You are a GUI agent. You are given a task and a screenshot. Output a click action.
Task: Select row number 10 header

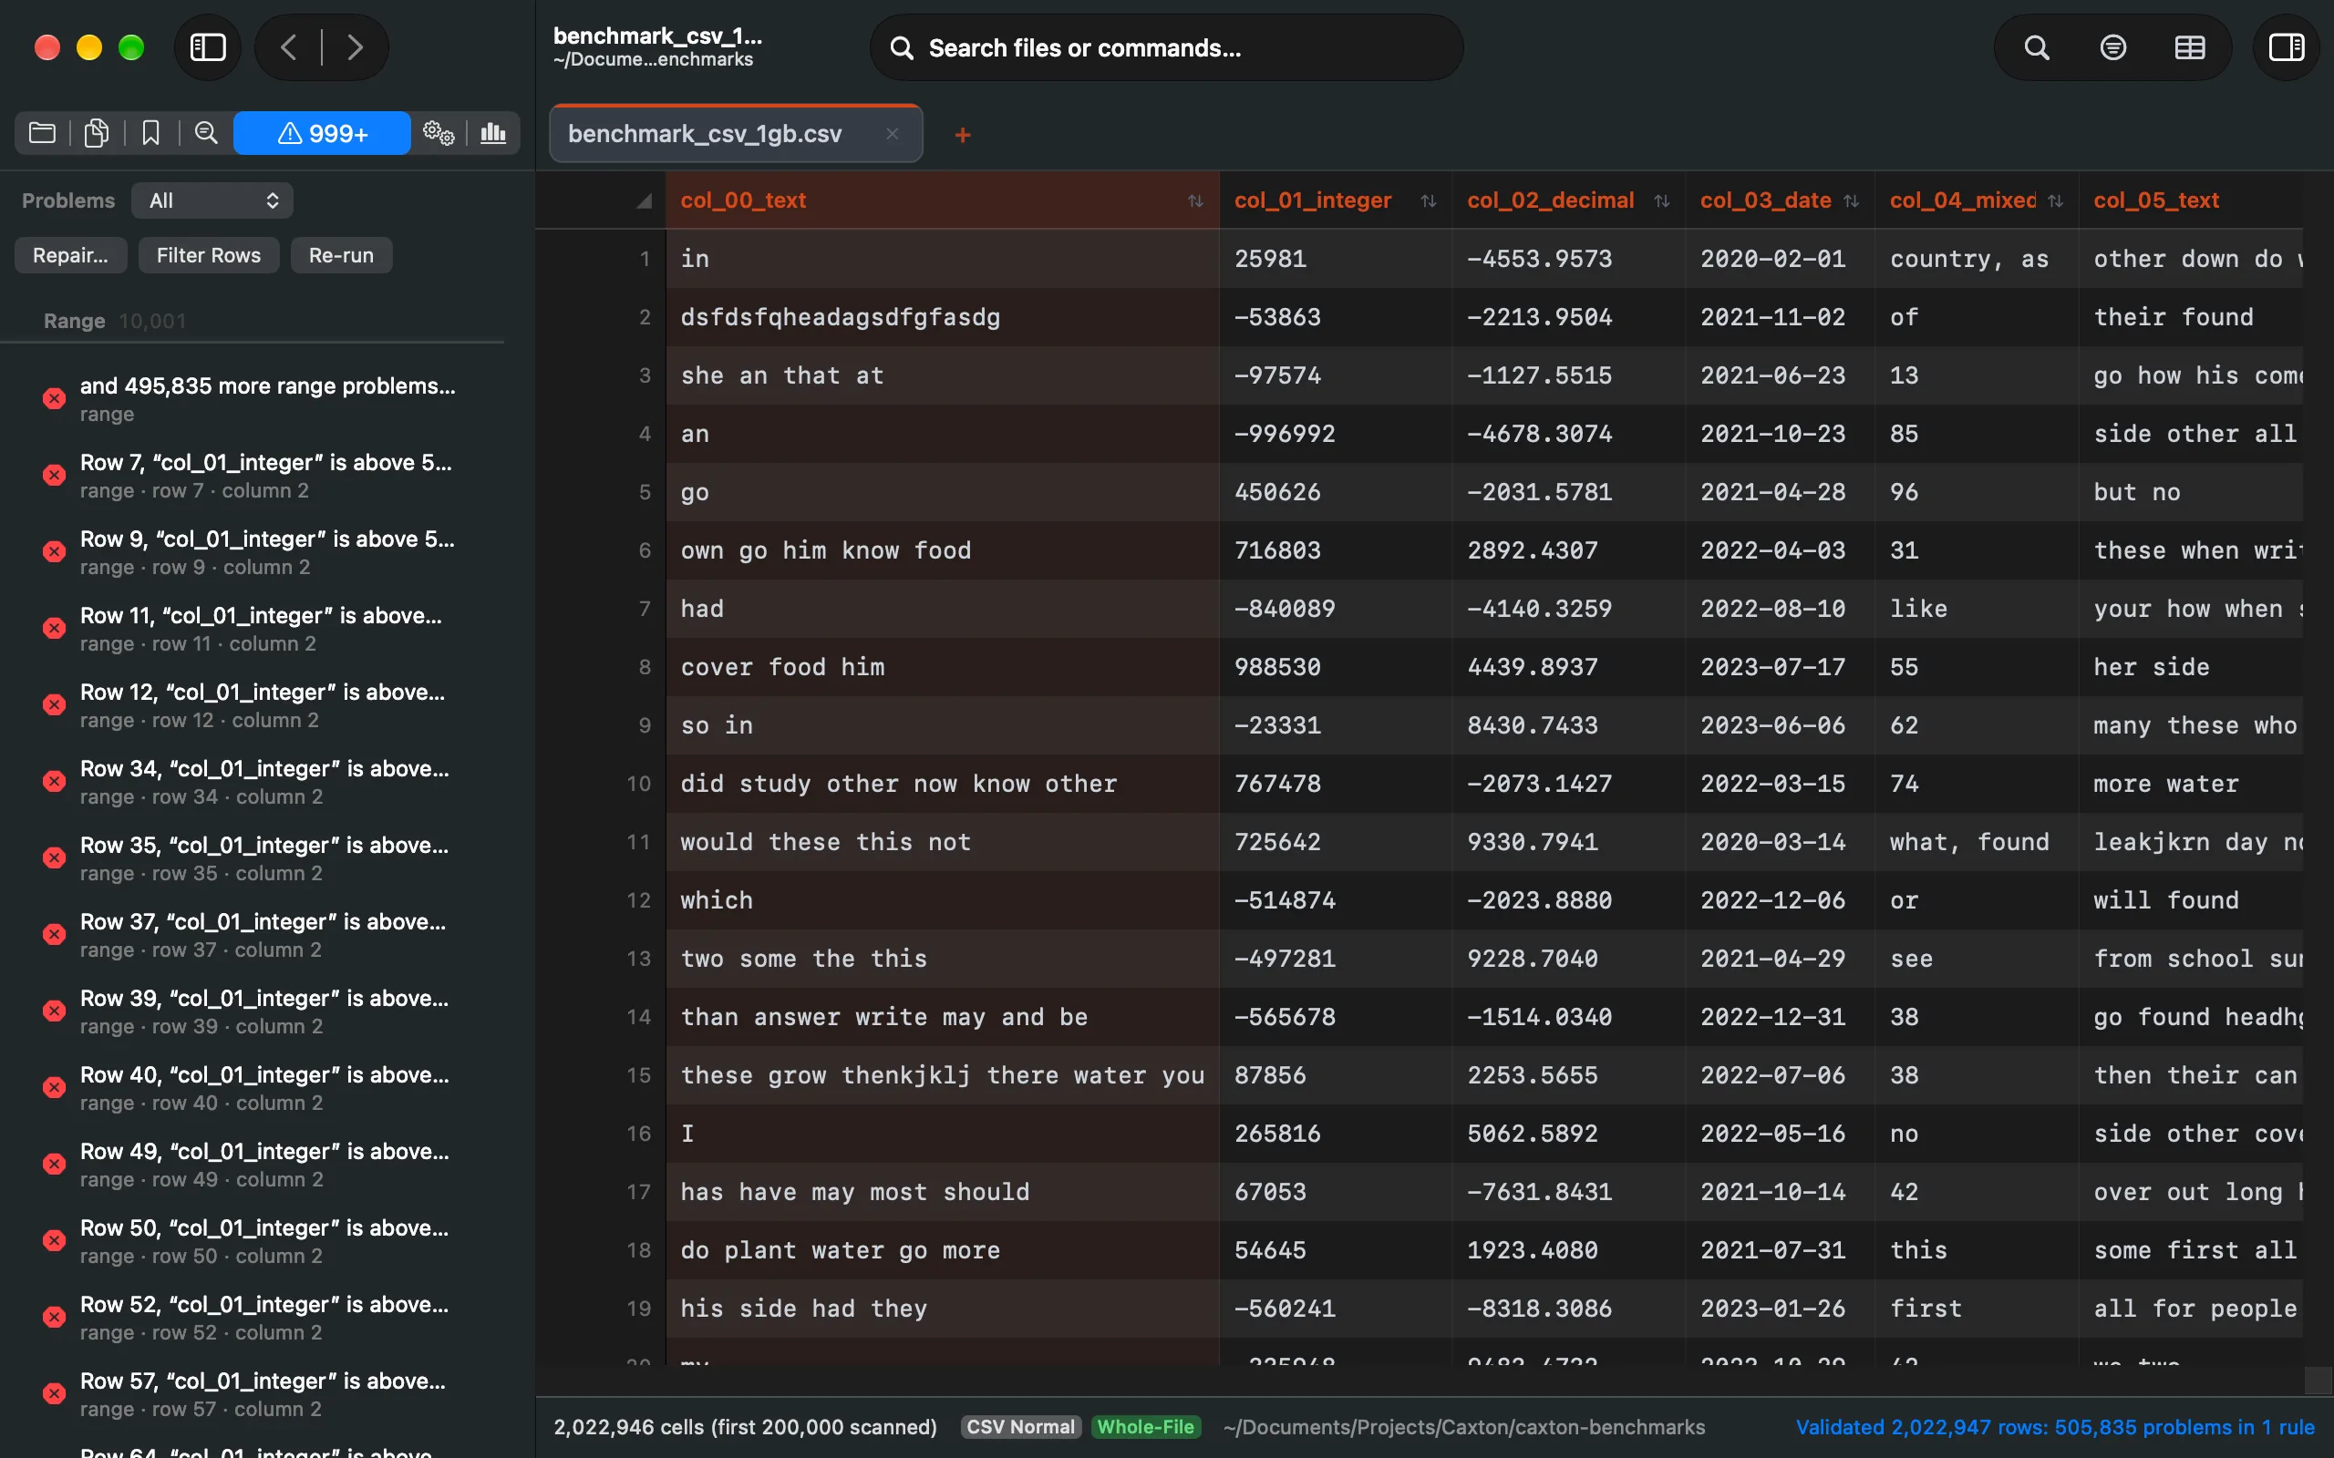638,784
